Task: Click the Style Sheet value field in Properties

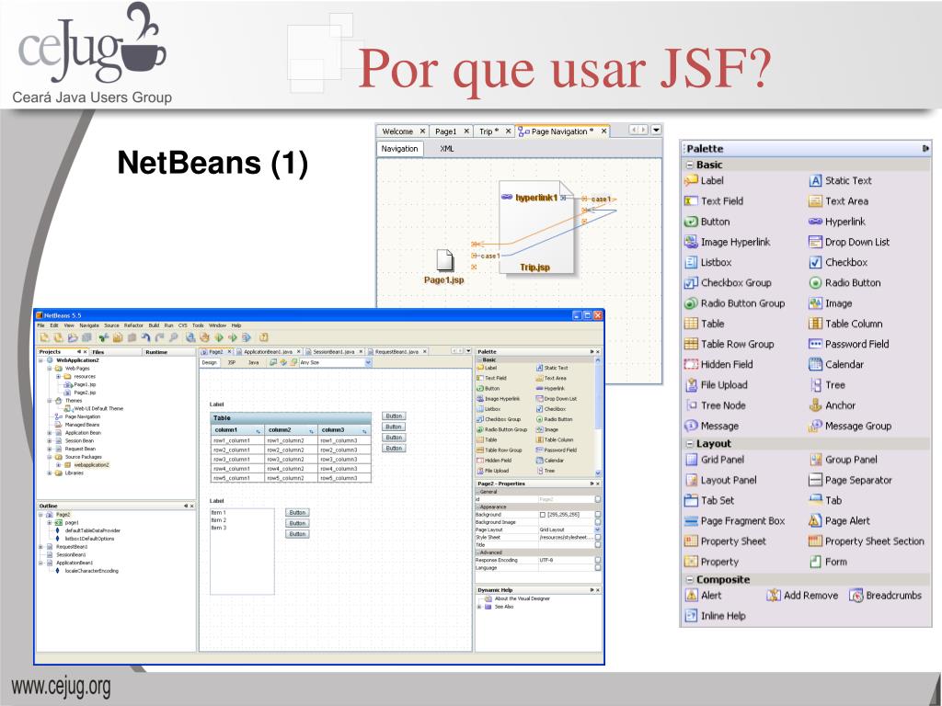Action: [566, 537]
